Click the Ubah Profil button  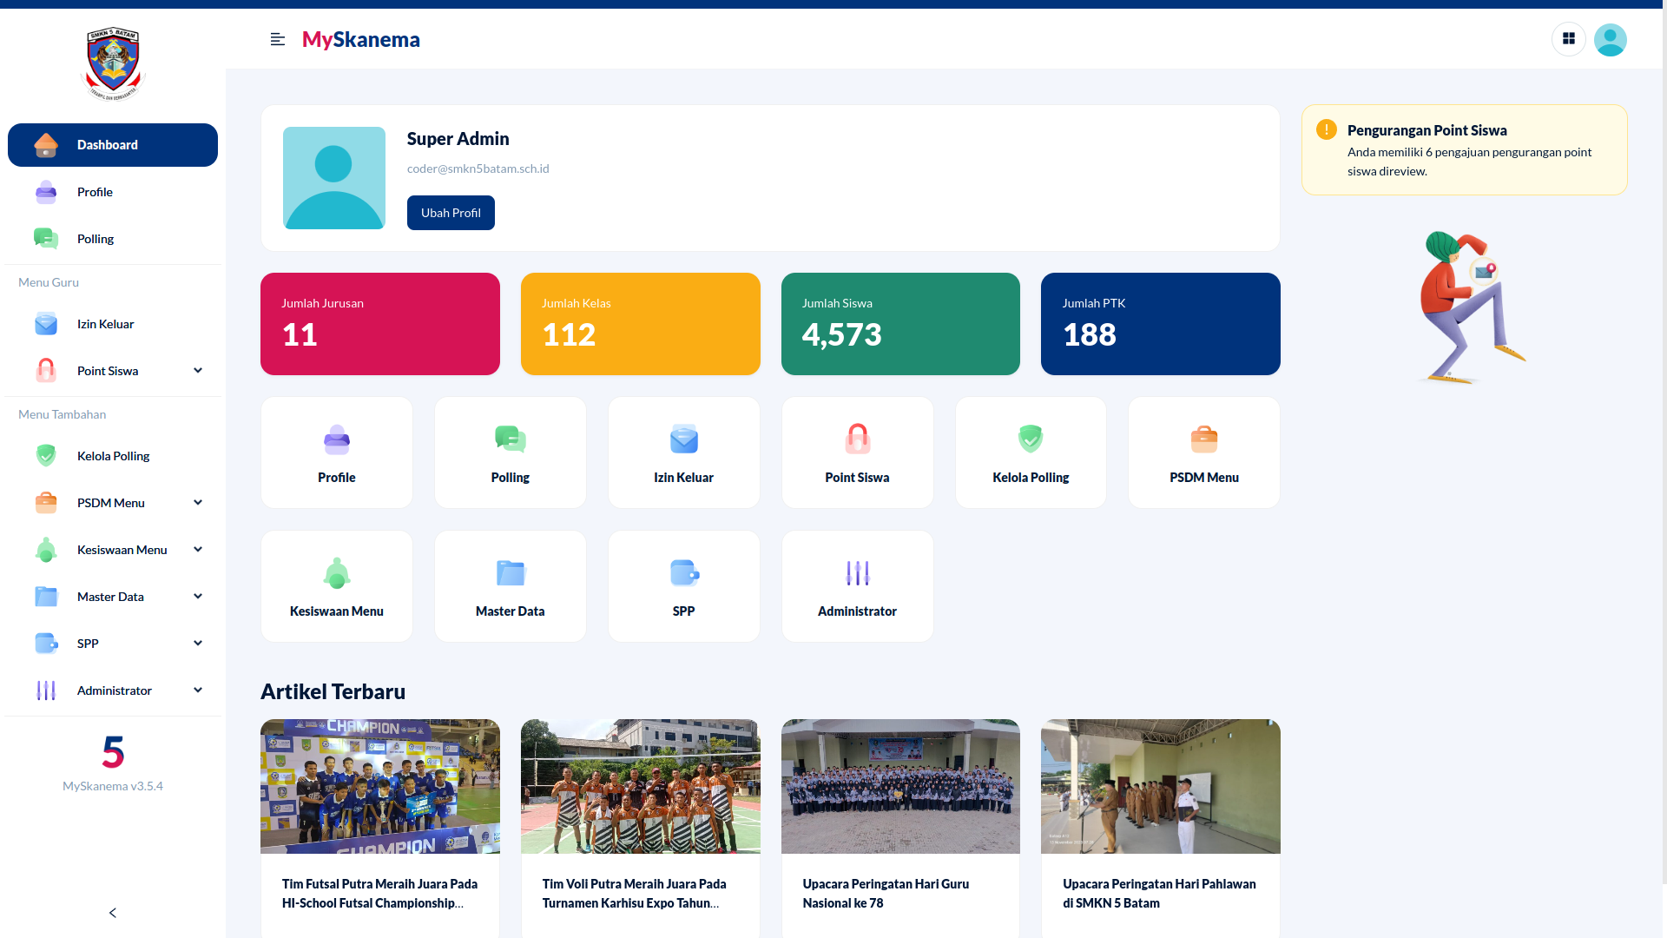point(451,213)
